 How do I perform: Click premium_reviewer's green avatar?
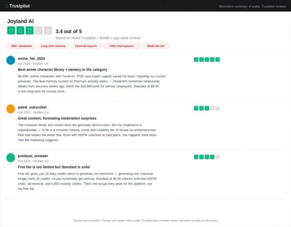(11, 158)
